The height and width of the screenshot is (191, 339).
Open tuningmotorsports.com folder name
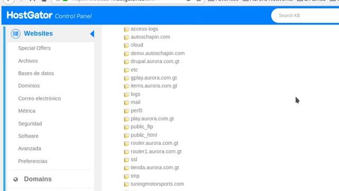tap(157, 184)
